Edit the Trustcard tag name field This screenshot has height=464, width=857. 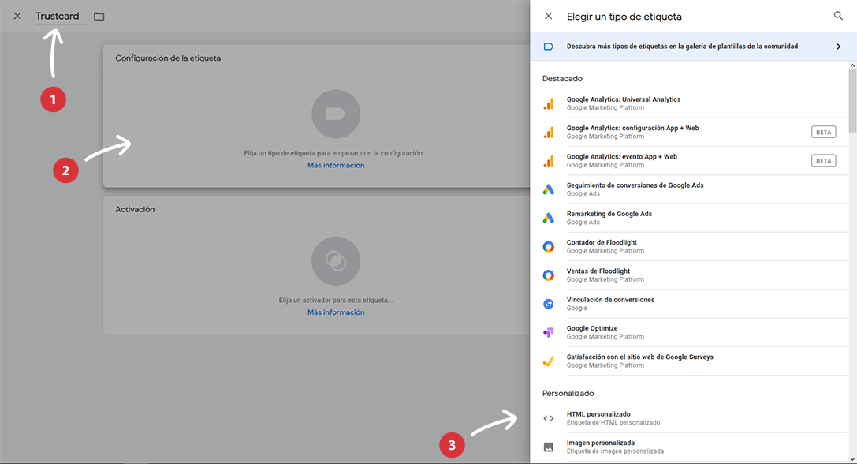point(60,17)
